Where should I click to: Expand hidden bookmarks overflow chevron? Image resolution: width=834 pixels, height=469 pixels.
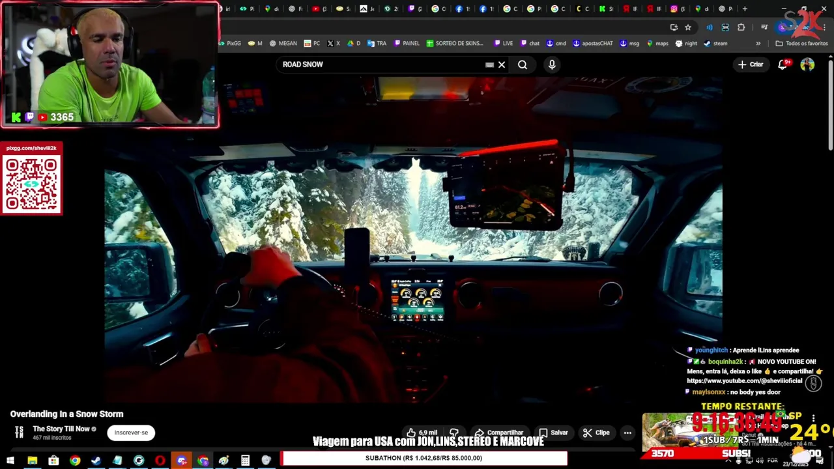[x=758, y=43]
